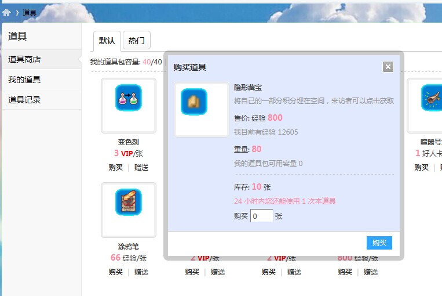442x296 pixels.
Task: Click the home icon in breadcrumb
Action: 6,13
